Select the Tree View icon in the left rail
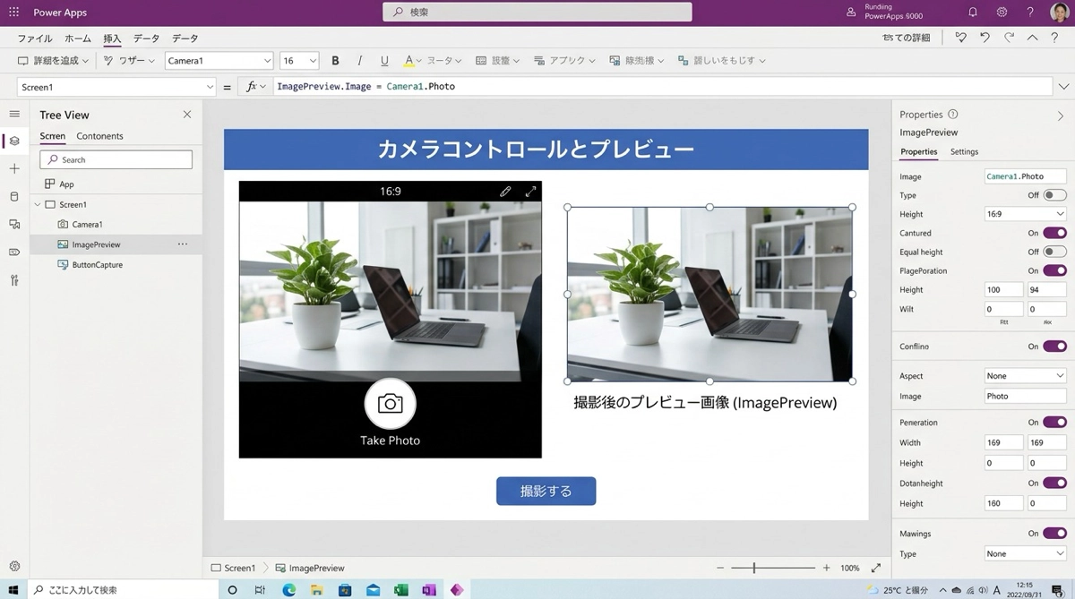The height and width of the screenshot is (599, 1075). [x=13, y=141]
